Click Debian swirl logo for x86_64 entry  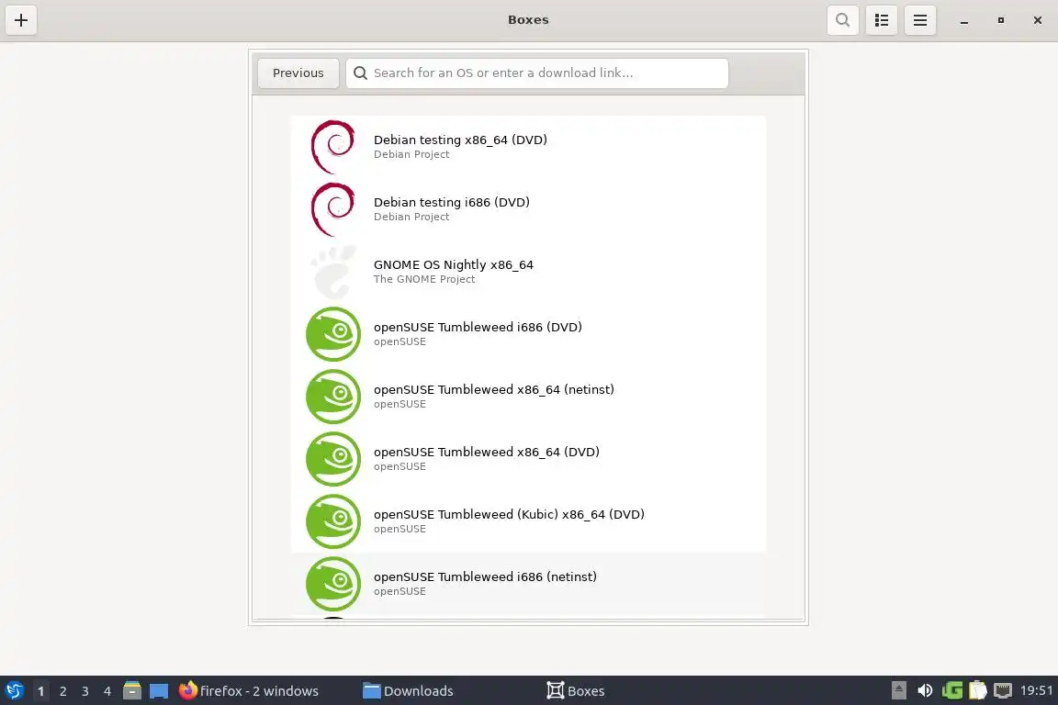click(332, 146)
